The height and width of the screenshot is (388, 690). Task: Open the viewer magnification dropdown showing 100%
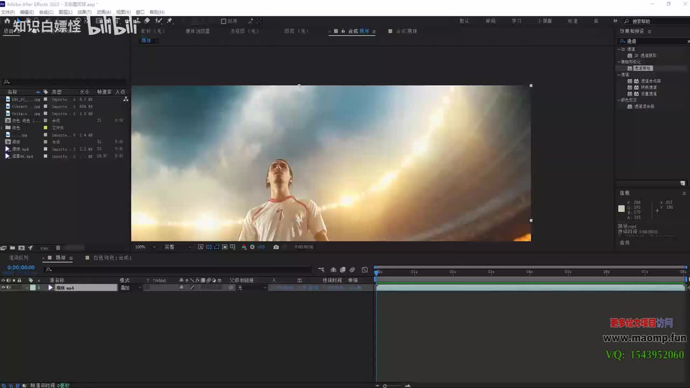145,247
